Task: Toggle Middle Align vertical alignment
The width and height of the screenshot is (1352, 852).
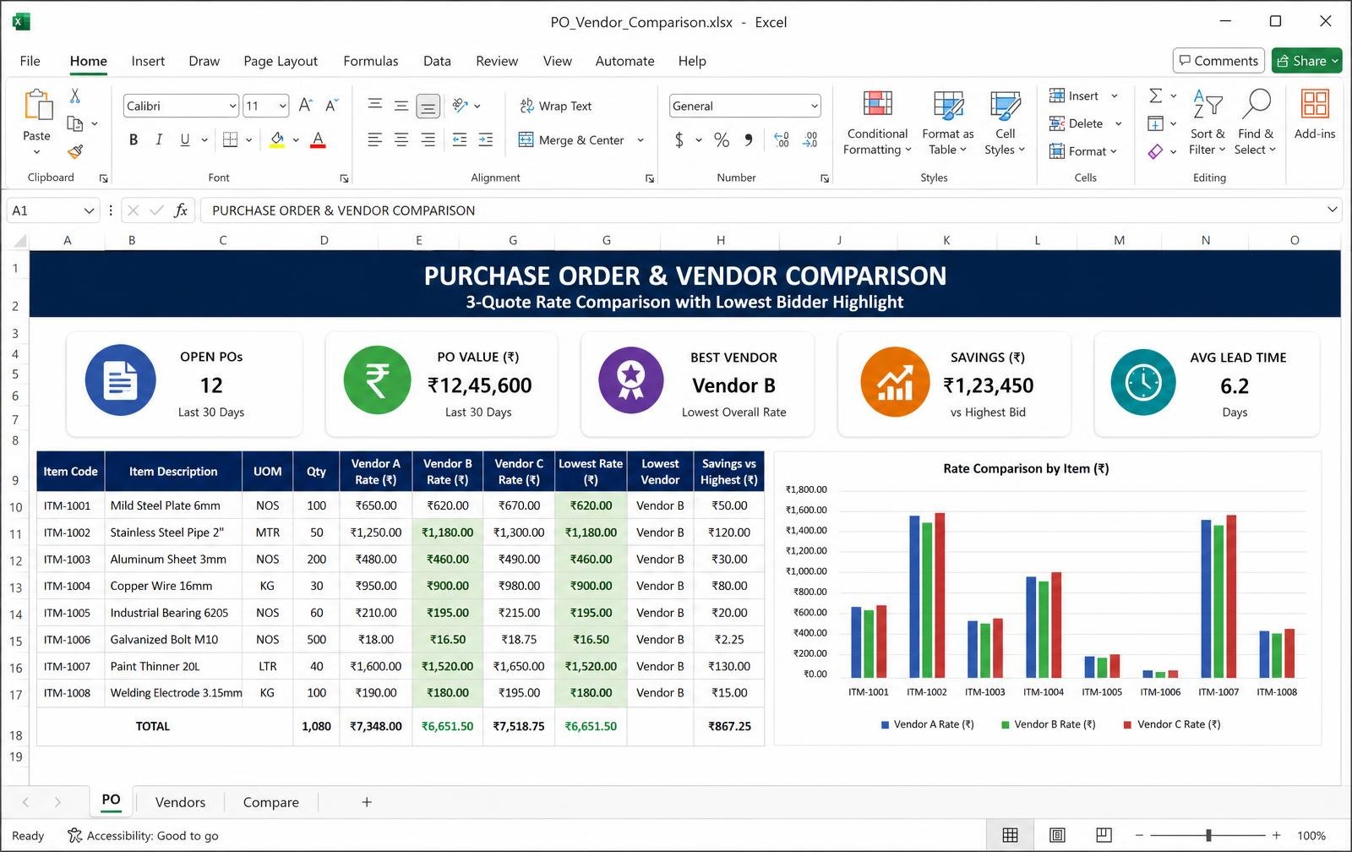Action: point(401,106)
